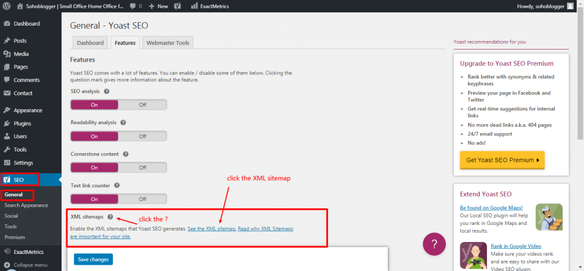Open Premium submenu under SEO
This screenshot has height=271, width=584.
click(14, 237)
